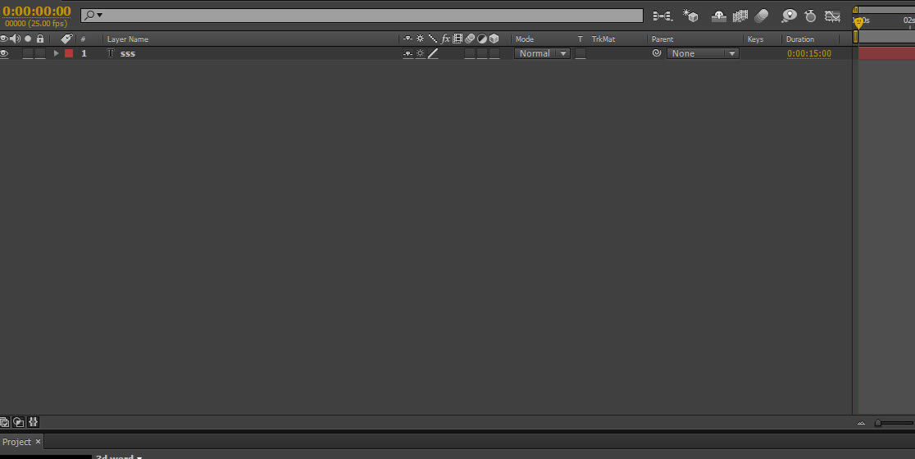This screenshot has width=915, height=459.
Task: Click the Layer Name column header
Action: click(x=128, y=39)
